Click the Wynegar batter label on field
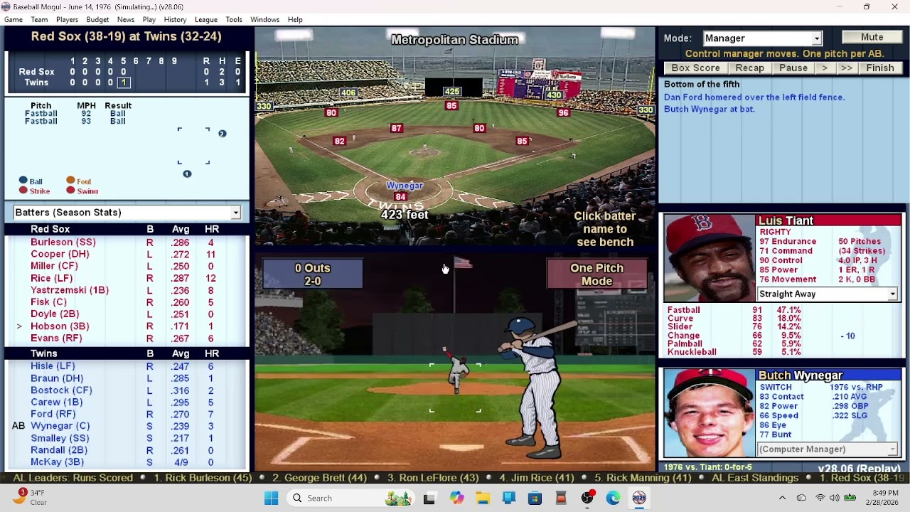The height and width of the screenshot is (512, 910). pos(405,186)
